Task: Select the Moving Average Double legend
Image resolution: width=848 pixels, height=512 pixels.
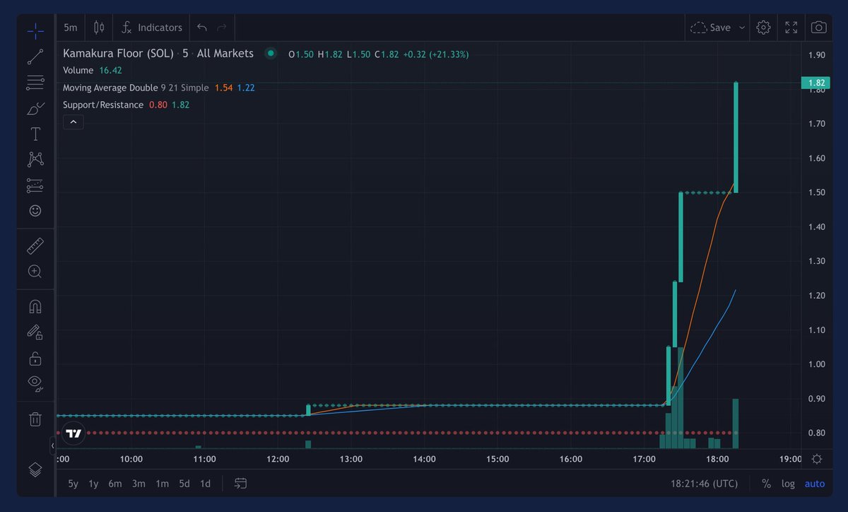Action: tap(110, 88)
